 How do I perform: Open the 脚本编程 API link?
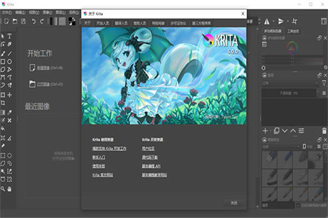point(151,166)
